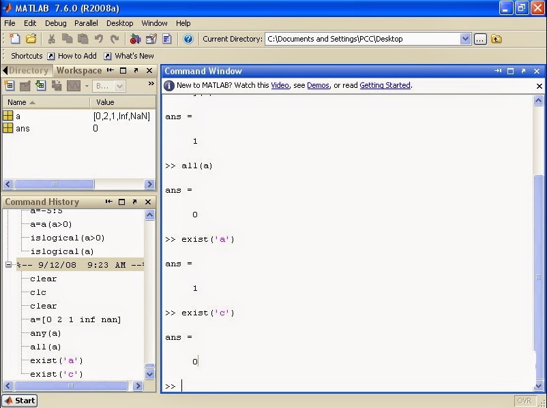547x408 pixels.
Task: Dismiss the New to MATLAB info bar
Action: [539, 86]
